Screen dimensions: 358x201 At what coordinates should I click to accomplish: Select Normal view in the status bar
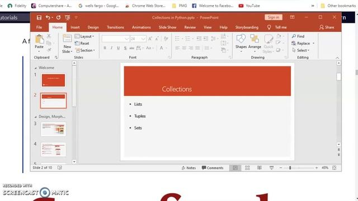pos(235,168)
